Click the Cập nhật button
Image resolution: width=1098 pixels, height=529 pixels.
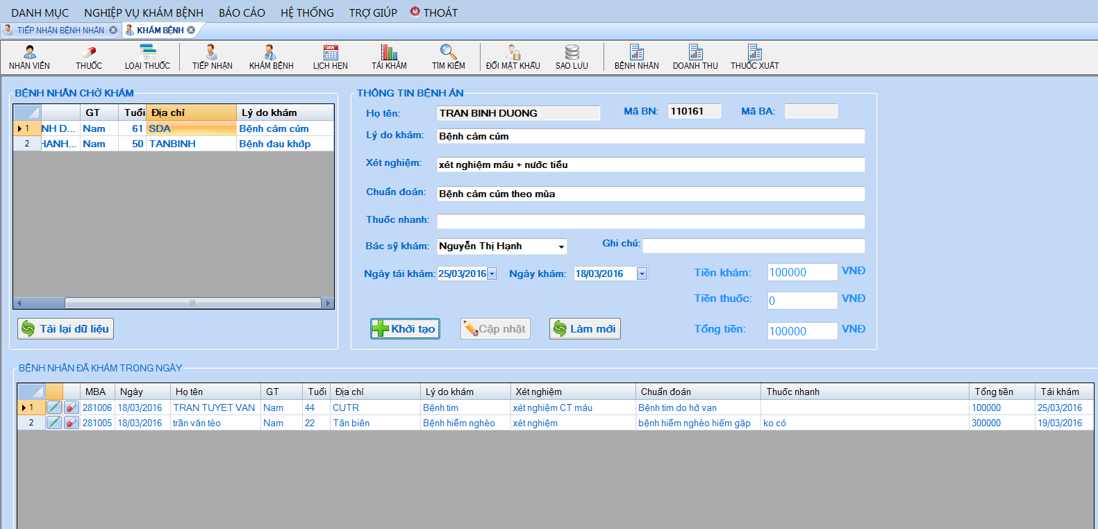(x=495, y=328)
